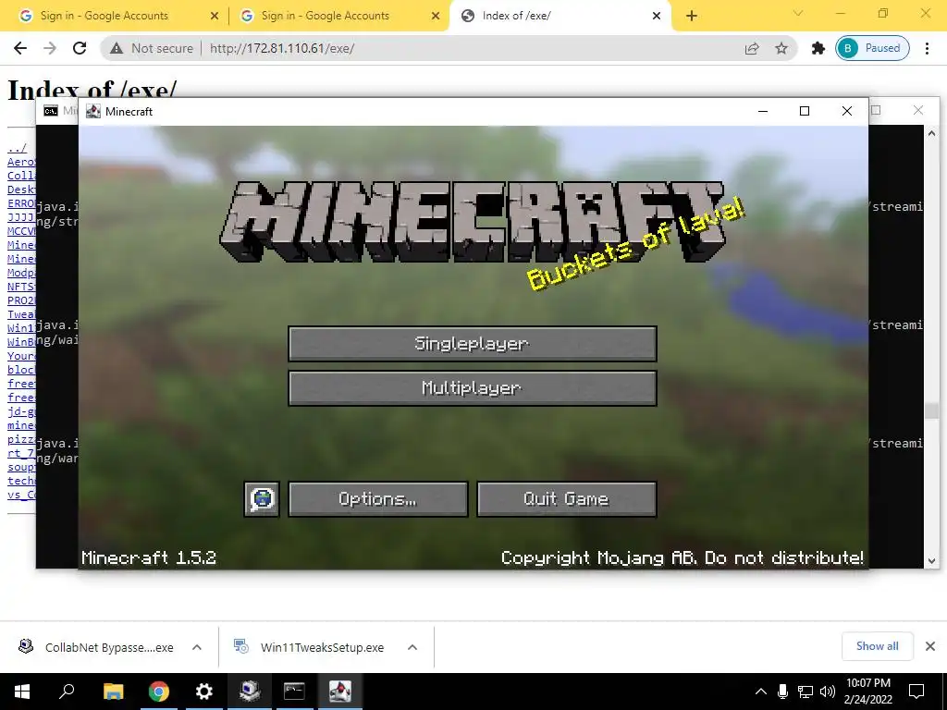The height and width of the screenshot is (710, 947).
Task: Close second Google Accounts tab
Action: 435,16
